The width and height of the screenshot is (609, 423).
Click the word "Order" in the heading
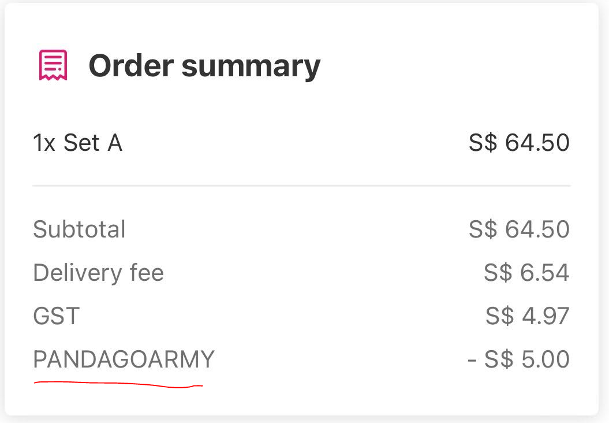[131, 65]
